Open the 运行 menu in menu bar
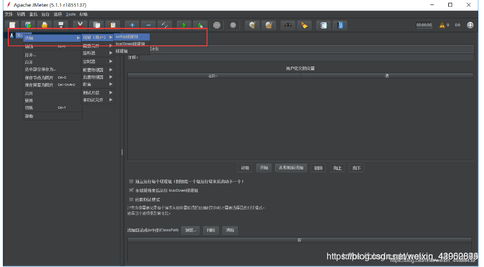 coord(45,14)
